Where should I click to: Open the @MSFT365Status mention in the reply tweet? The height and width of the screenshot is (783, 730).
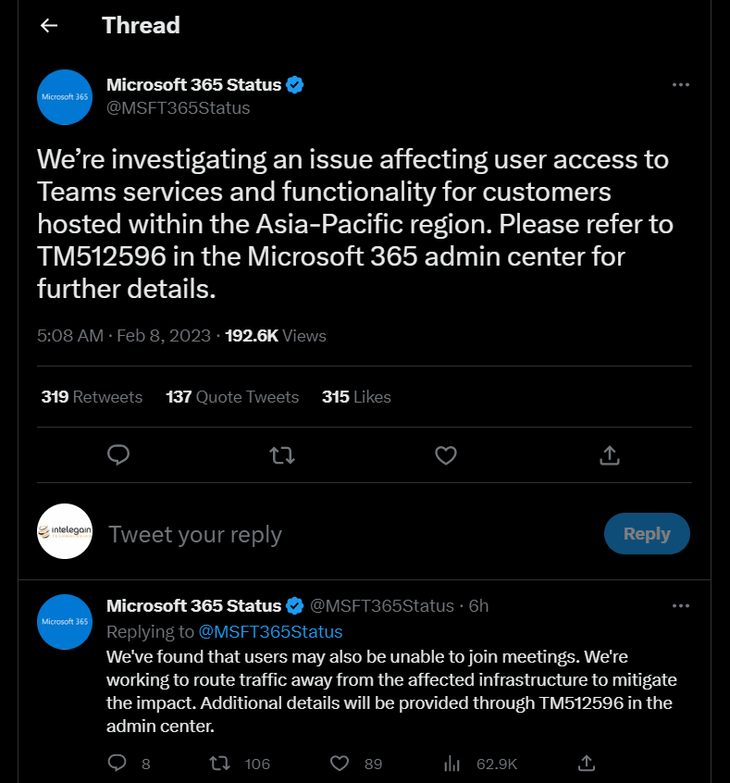(x=271, y=632)
